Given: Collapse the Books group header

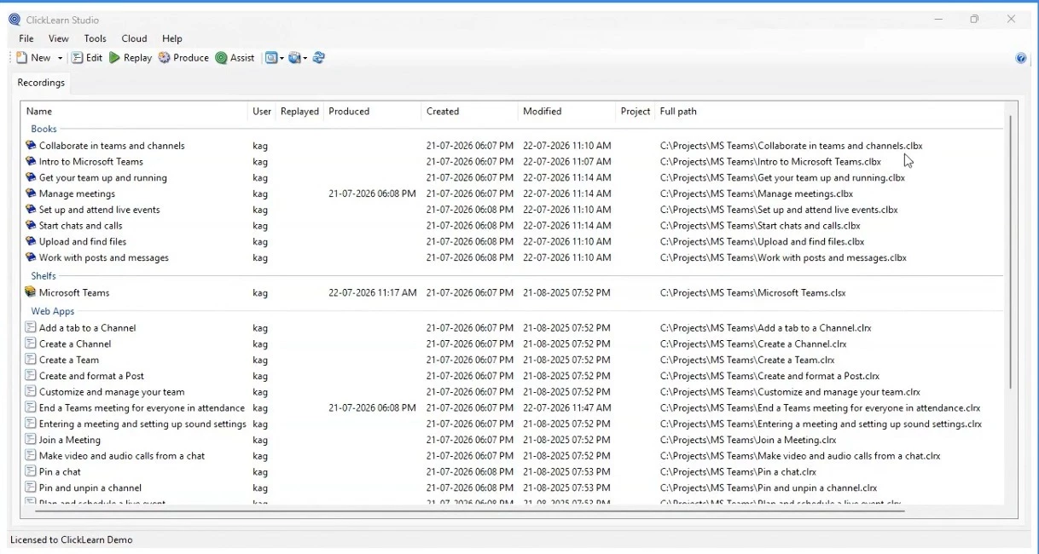Looking at the screenshot, I should 44,129.
